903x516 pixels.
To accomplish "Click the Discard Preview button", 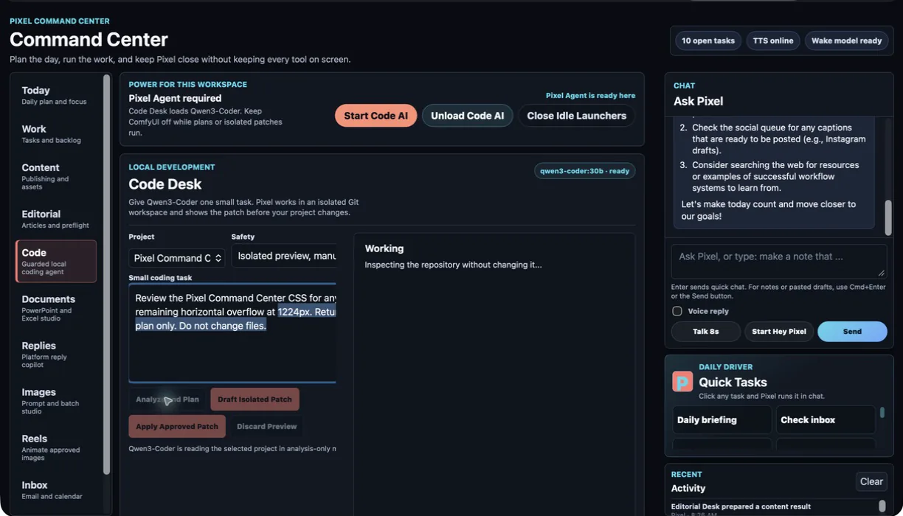I will [x=267, y=426].
